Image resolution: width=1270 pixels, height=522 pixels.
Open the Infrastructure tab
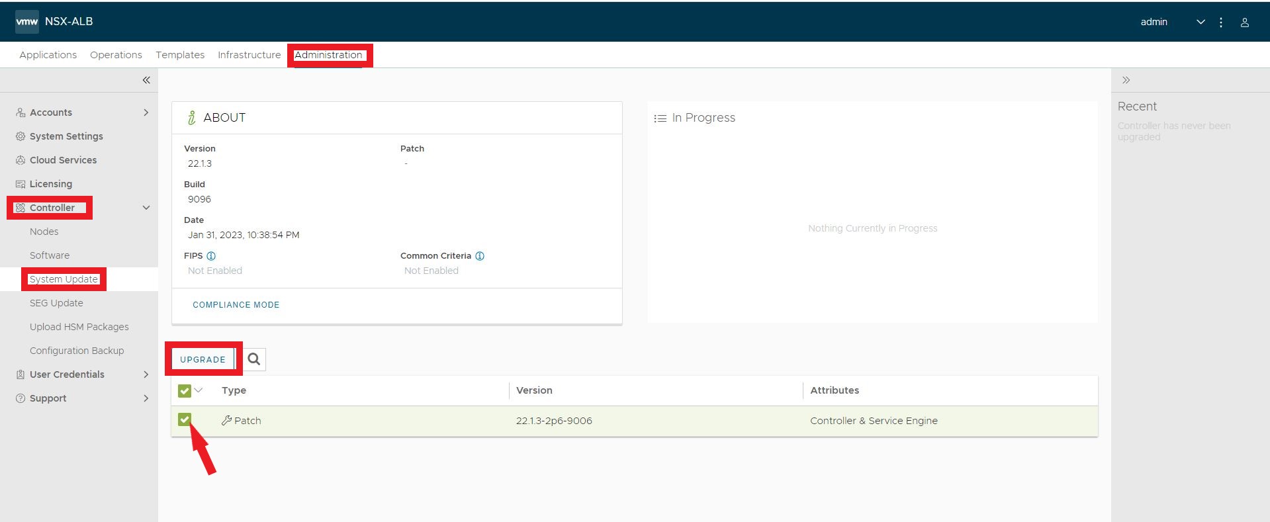pos(249,55)
